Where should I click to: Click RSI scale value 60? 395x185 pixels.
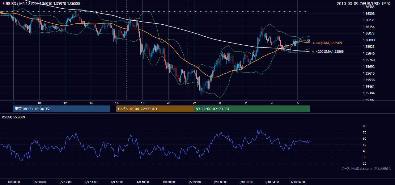coord(364,138)
